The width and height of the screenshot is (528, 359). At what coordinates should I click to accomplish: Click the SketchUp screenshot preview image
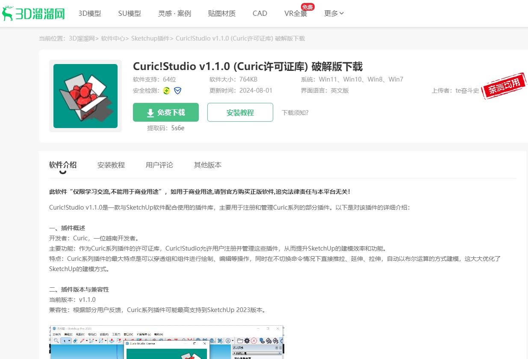click(166, 342)
